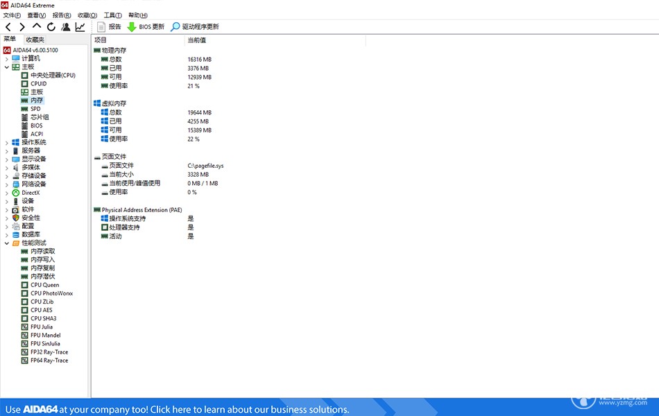The image size is (659, 416).
Task: Click the AIDA64 business solutions banner
Action: [329, 407]
